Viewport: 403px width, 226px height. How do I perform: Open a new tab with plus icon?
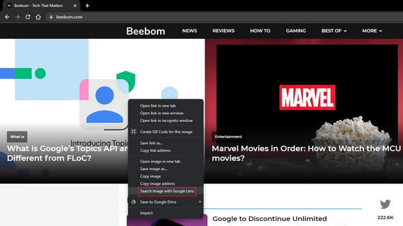click(x=87, y=6)
